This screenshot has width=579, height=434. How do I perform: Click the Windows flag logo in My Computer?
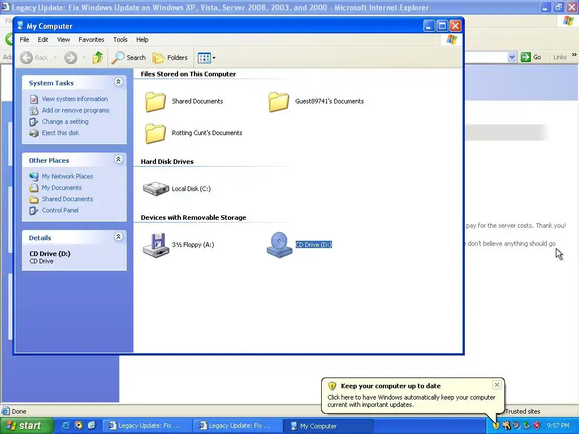(x=451, y=40)
